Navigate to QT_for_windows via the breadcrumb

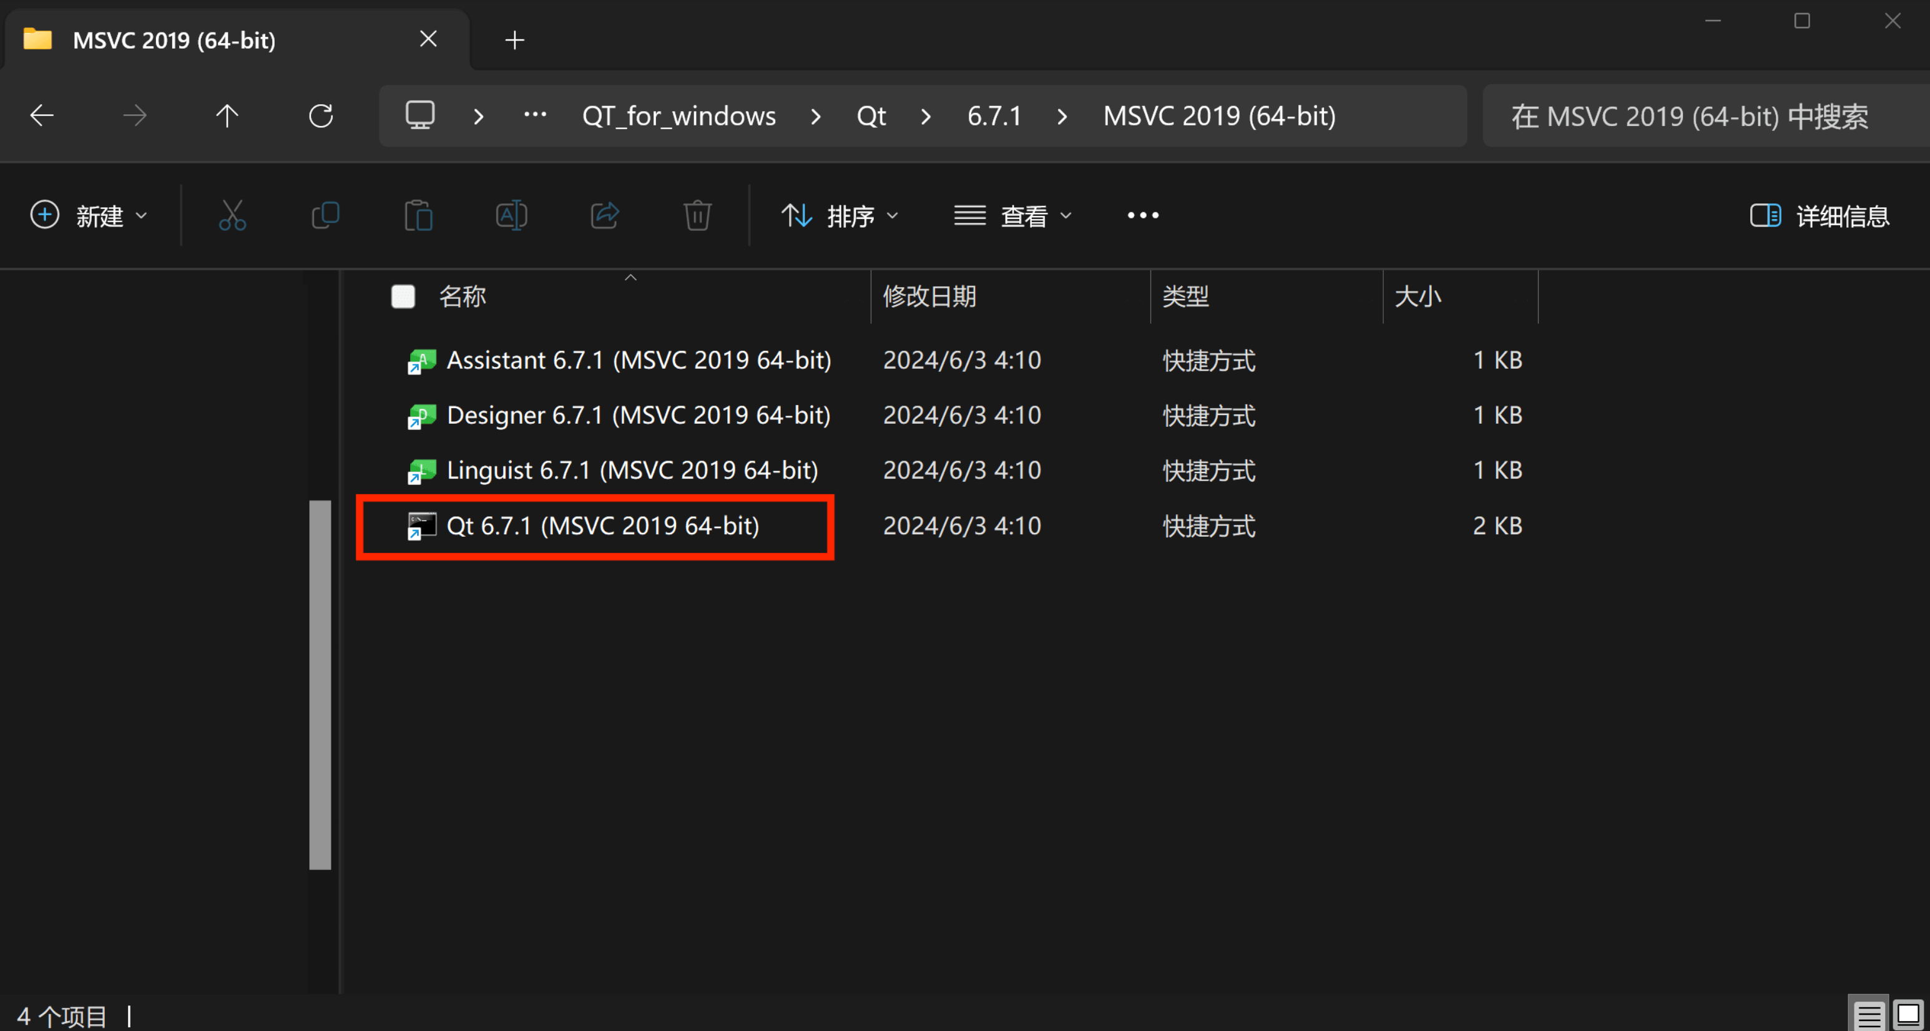point(678,115)
